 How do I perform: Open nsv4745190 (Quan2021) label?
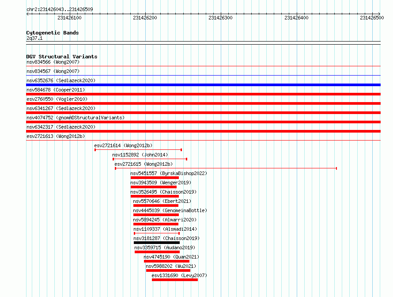tap(171, 257)
